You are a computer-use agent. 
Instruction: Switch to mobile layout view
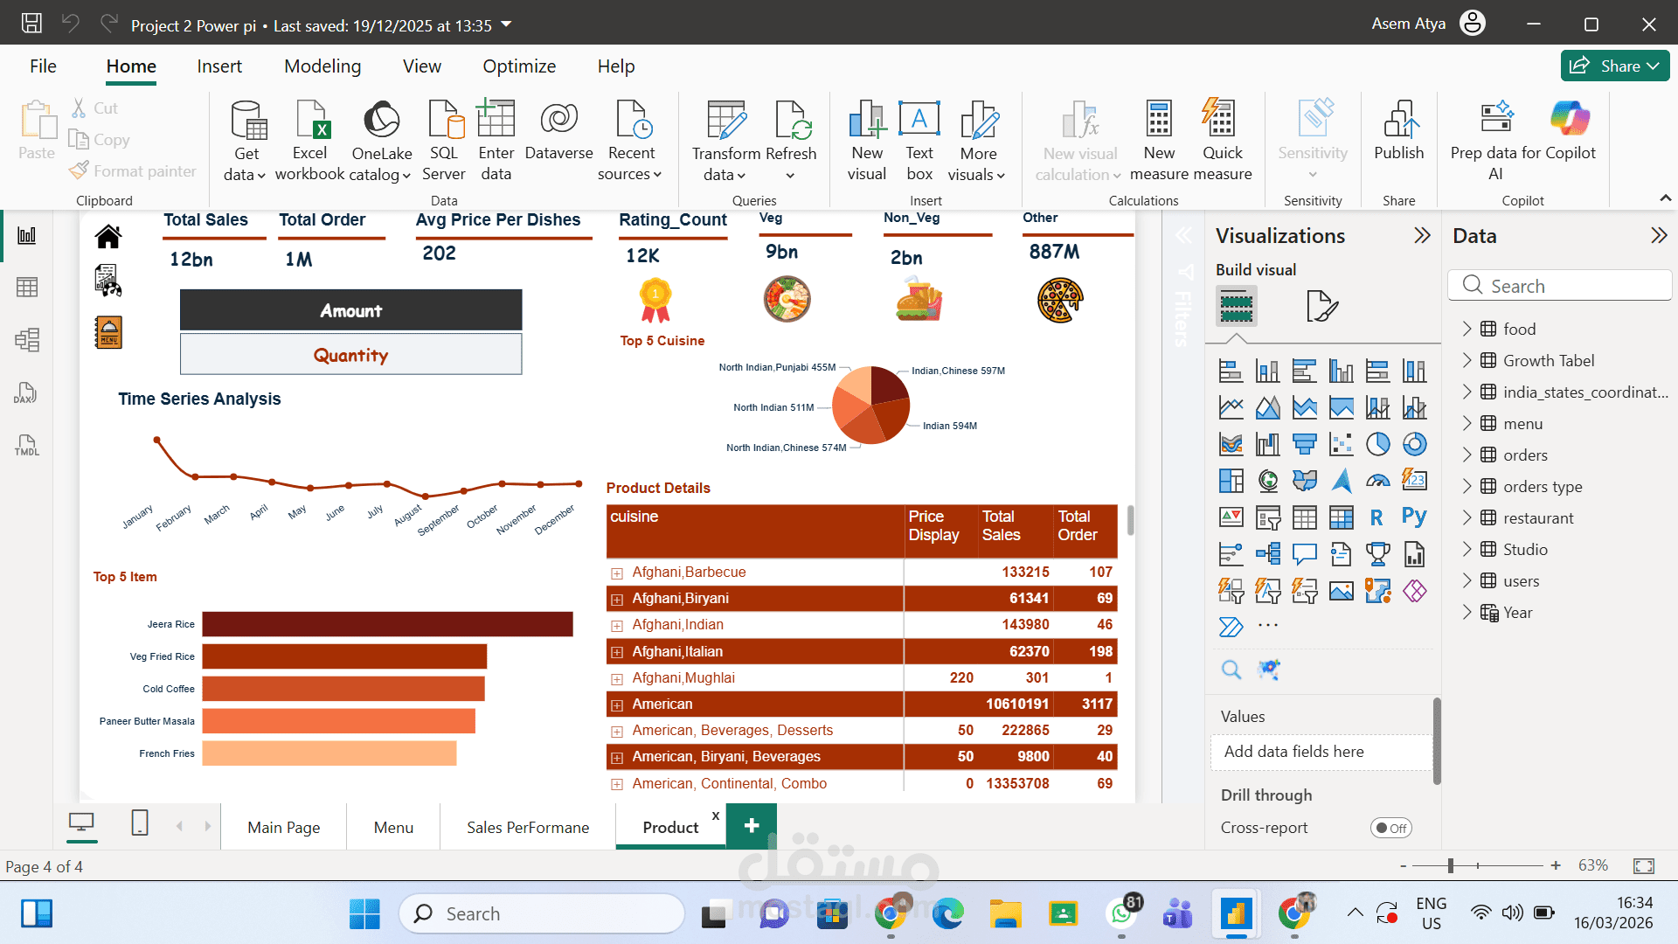coord(140,823)
